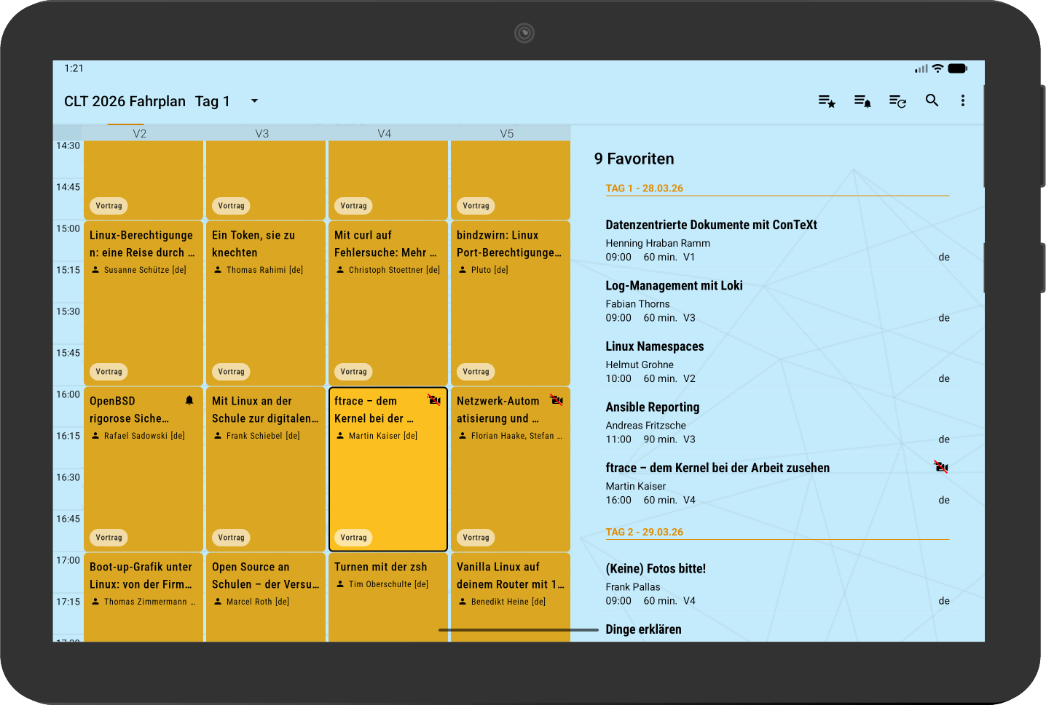Tap the bell icon on OpenBSD session
Viewport: 1046px width, 705px height.
point(189,400)
